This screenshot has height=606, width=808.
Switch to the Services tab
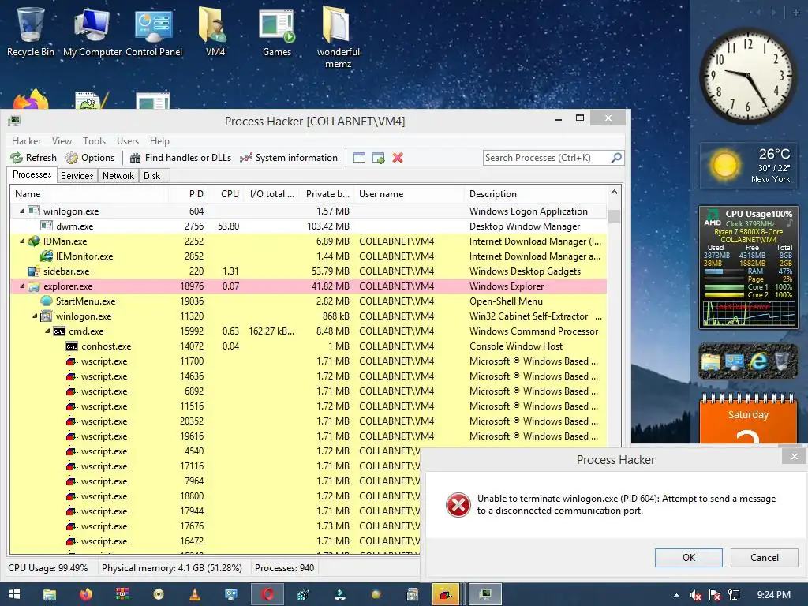pos(77,176)
